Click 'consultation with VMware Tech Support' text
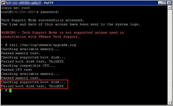 40,37
